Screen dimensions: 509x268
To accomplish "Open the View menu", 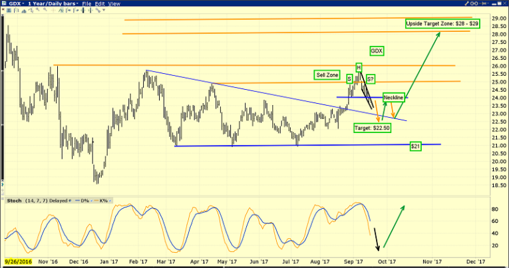I will click(x=114, y=4).
